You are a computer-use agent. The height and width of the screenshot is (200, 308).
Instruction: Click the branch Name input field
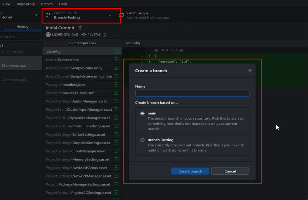tap(192, 93)
